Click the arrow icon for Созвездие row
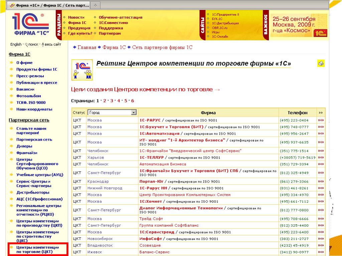Screen dimensions: 342x256 tap(321, 245)
